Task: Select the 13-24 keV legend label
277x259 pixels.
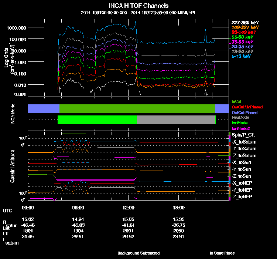Action: 242,51
